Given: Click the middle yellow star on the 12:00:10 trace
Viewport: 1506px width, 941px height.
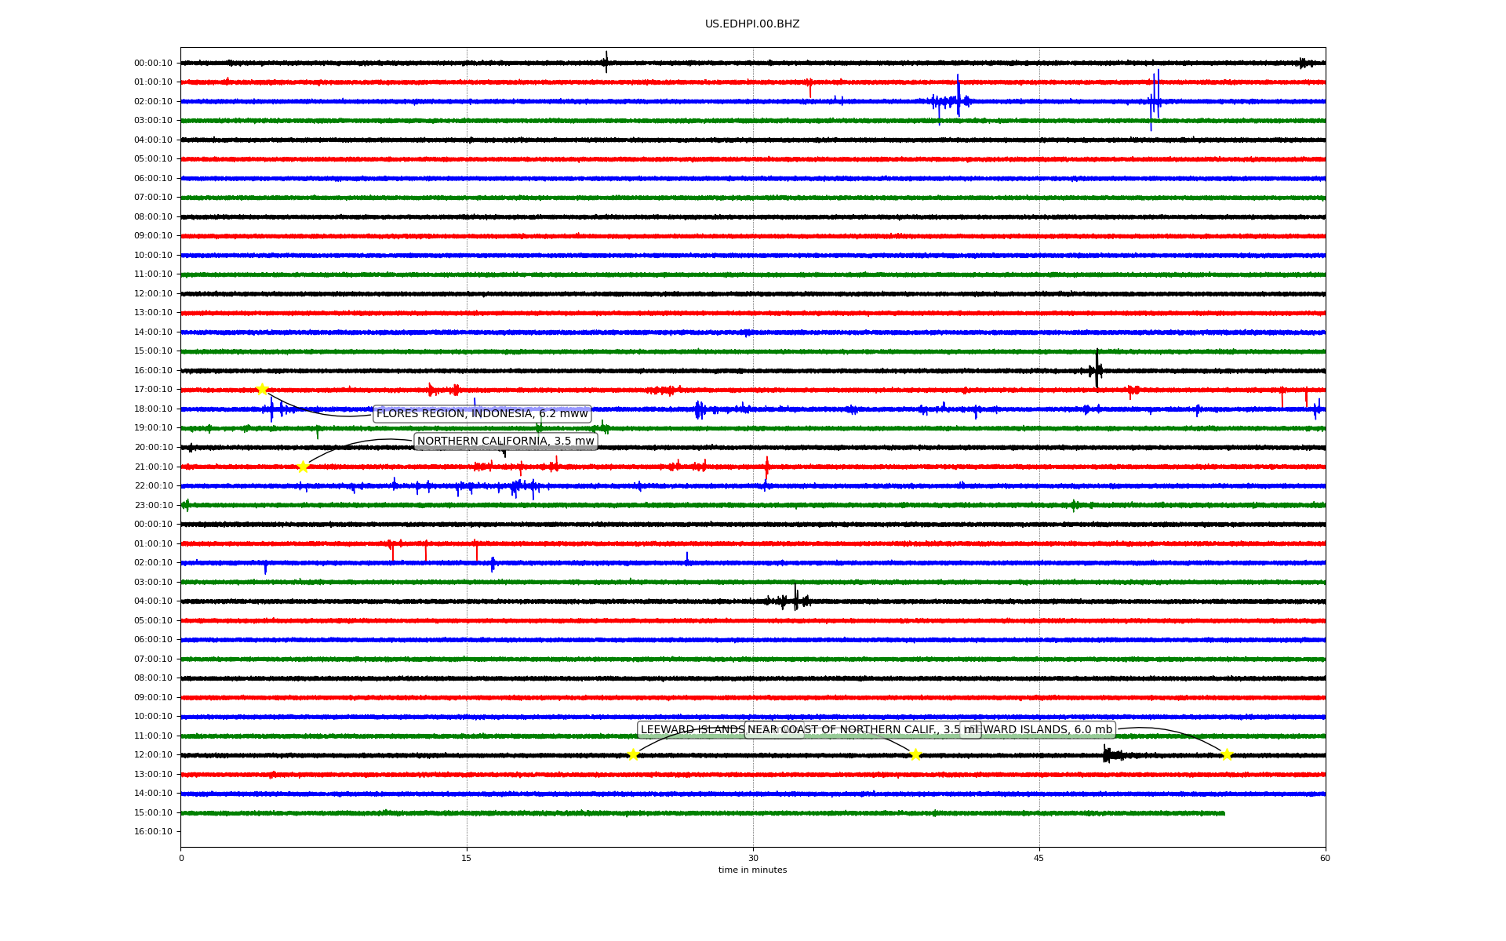Looking at the screenshot, I should pos(915,754).
